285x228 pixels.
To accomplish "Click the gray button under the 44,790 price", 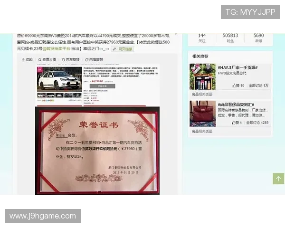I will tap(102, 86).
